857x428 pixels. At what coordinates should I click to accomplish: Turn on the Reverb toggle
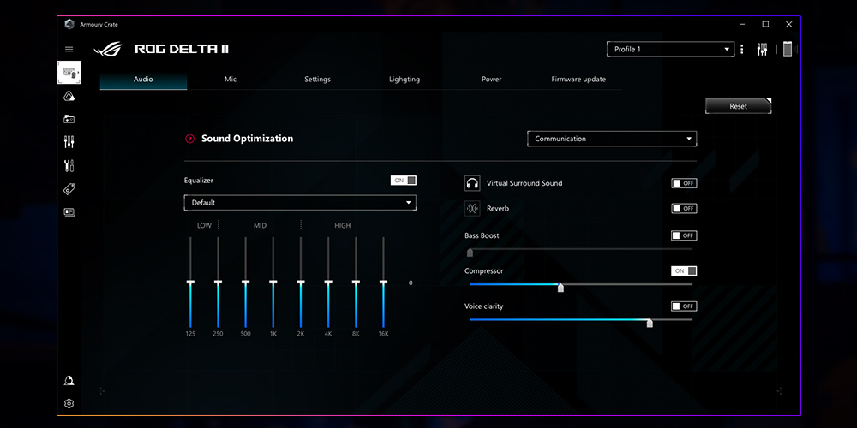pyautogui.click(x=684, y=209)
